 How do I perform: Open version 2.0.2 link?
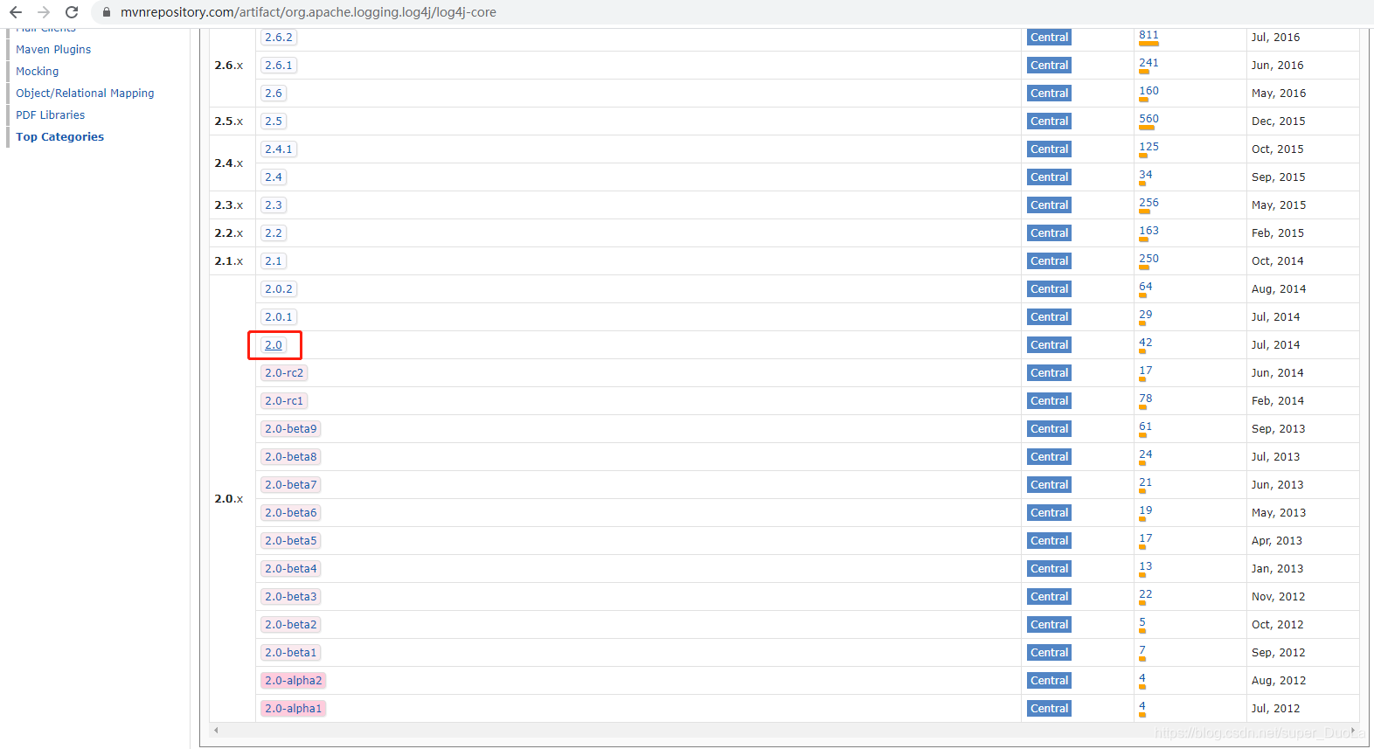click(279, 289)
